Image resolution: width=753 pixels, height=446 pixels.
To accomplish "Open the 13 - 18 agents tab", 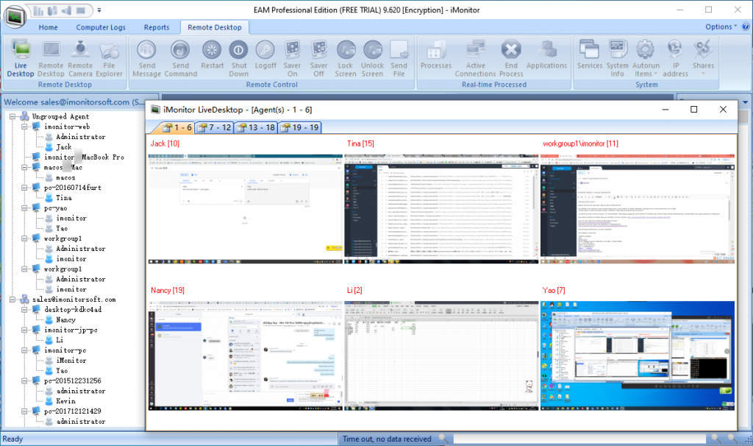I will click(x=254, y=127).
